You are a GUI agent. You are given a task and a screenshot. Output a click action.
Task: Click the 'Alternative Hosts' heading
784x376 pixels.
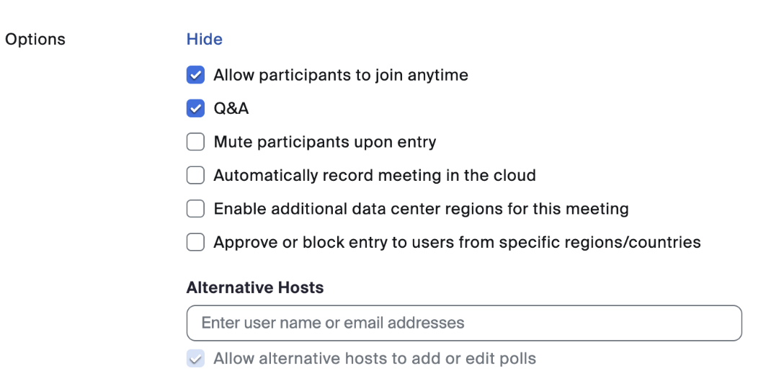(x=255, y=288)
